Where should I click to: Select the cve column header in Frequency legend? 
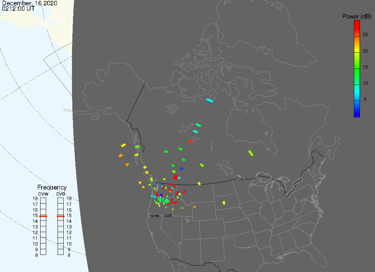61,194
